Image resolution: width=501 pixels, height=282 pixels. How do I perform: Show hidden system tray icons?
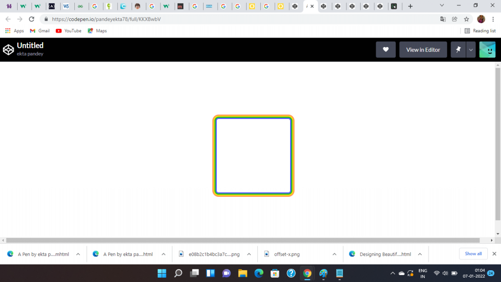pos(392,273)
